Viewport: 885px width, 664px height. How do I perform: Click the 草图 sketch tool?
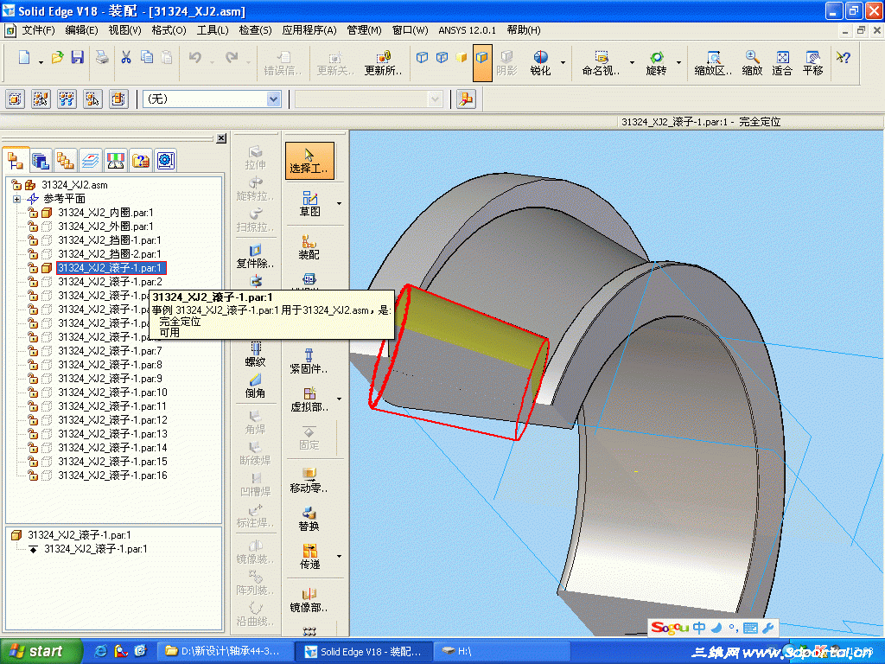310,204
